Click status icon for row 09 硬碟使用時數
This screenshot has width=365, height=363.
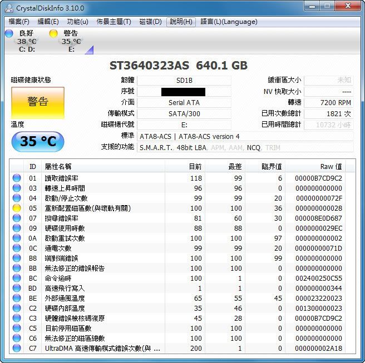[17, 228]
